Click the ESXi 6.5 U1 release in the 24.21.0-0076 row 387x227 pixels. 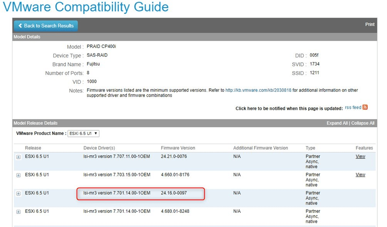(37, 156)
